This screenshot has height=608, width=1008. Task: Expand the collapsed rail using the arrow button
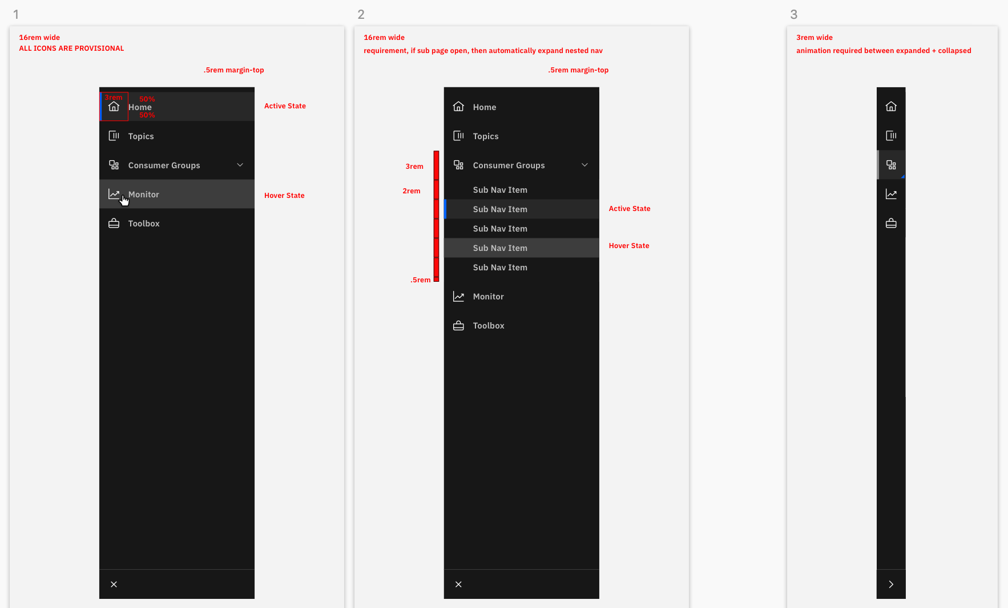tap(891, 584)
